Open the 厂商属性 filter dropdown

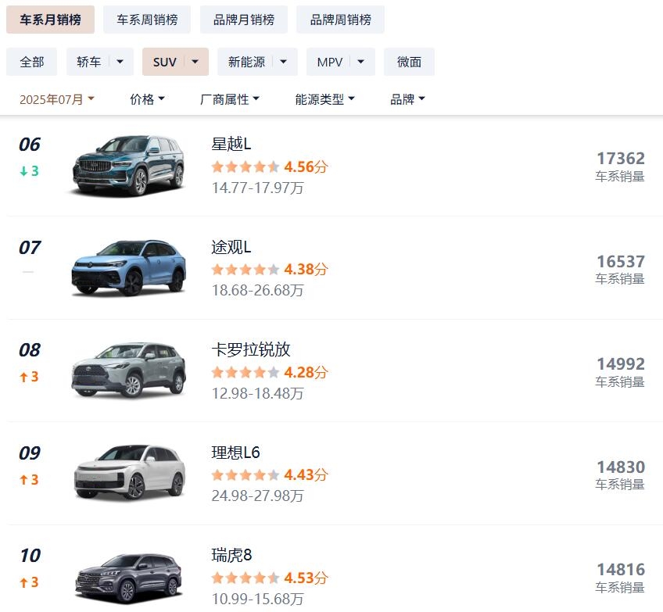coord(230,99)
